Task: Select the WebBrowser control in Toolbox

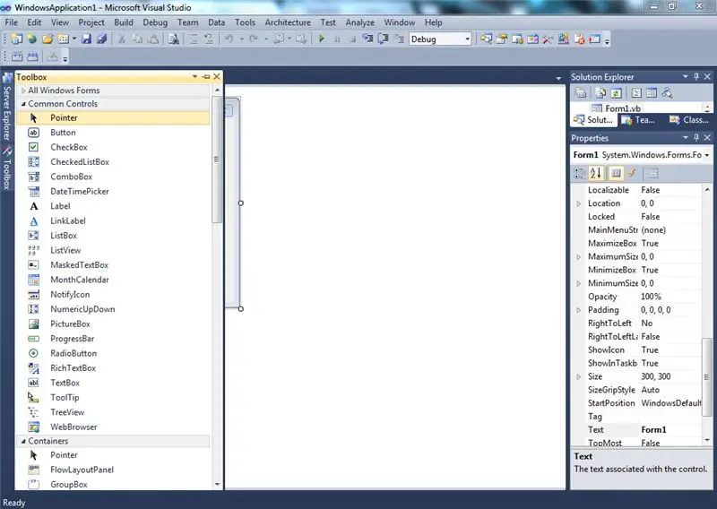Action: point(113,427)
